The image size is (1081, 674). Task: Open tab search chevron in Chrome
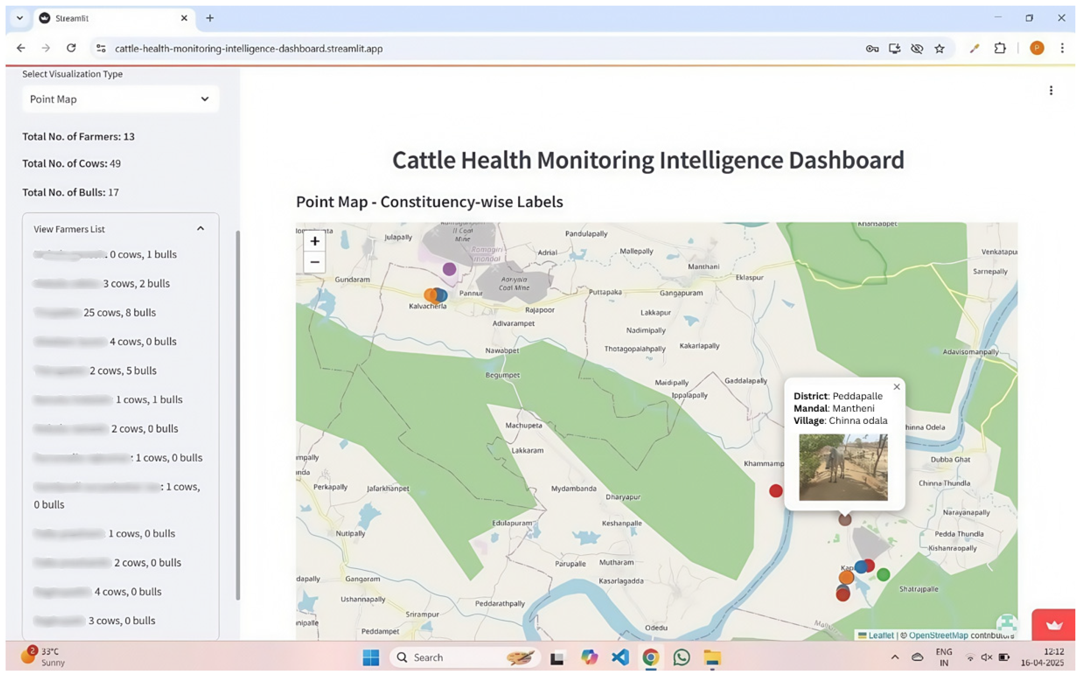(x=20, y=18)
